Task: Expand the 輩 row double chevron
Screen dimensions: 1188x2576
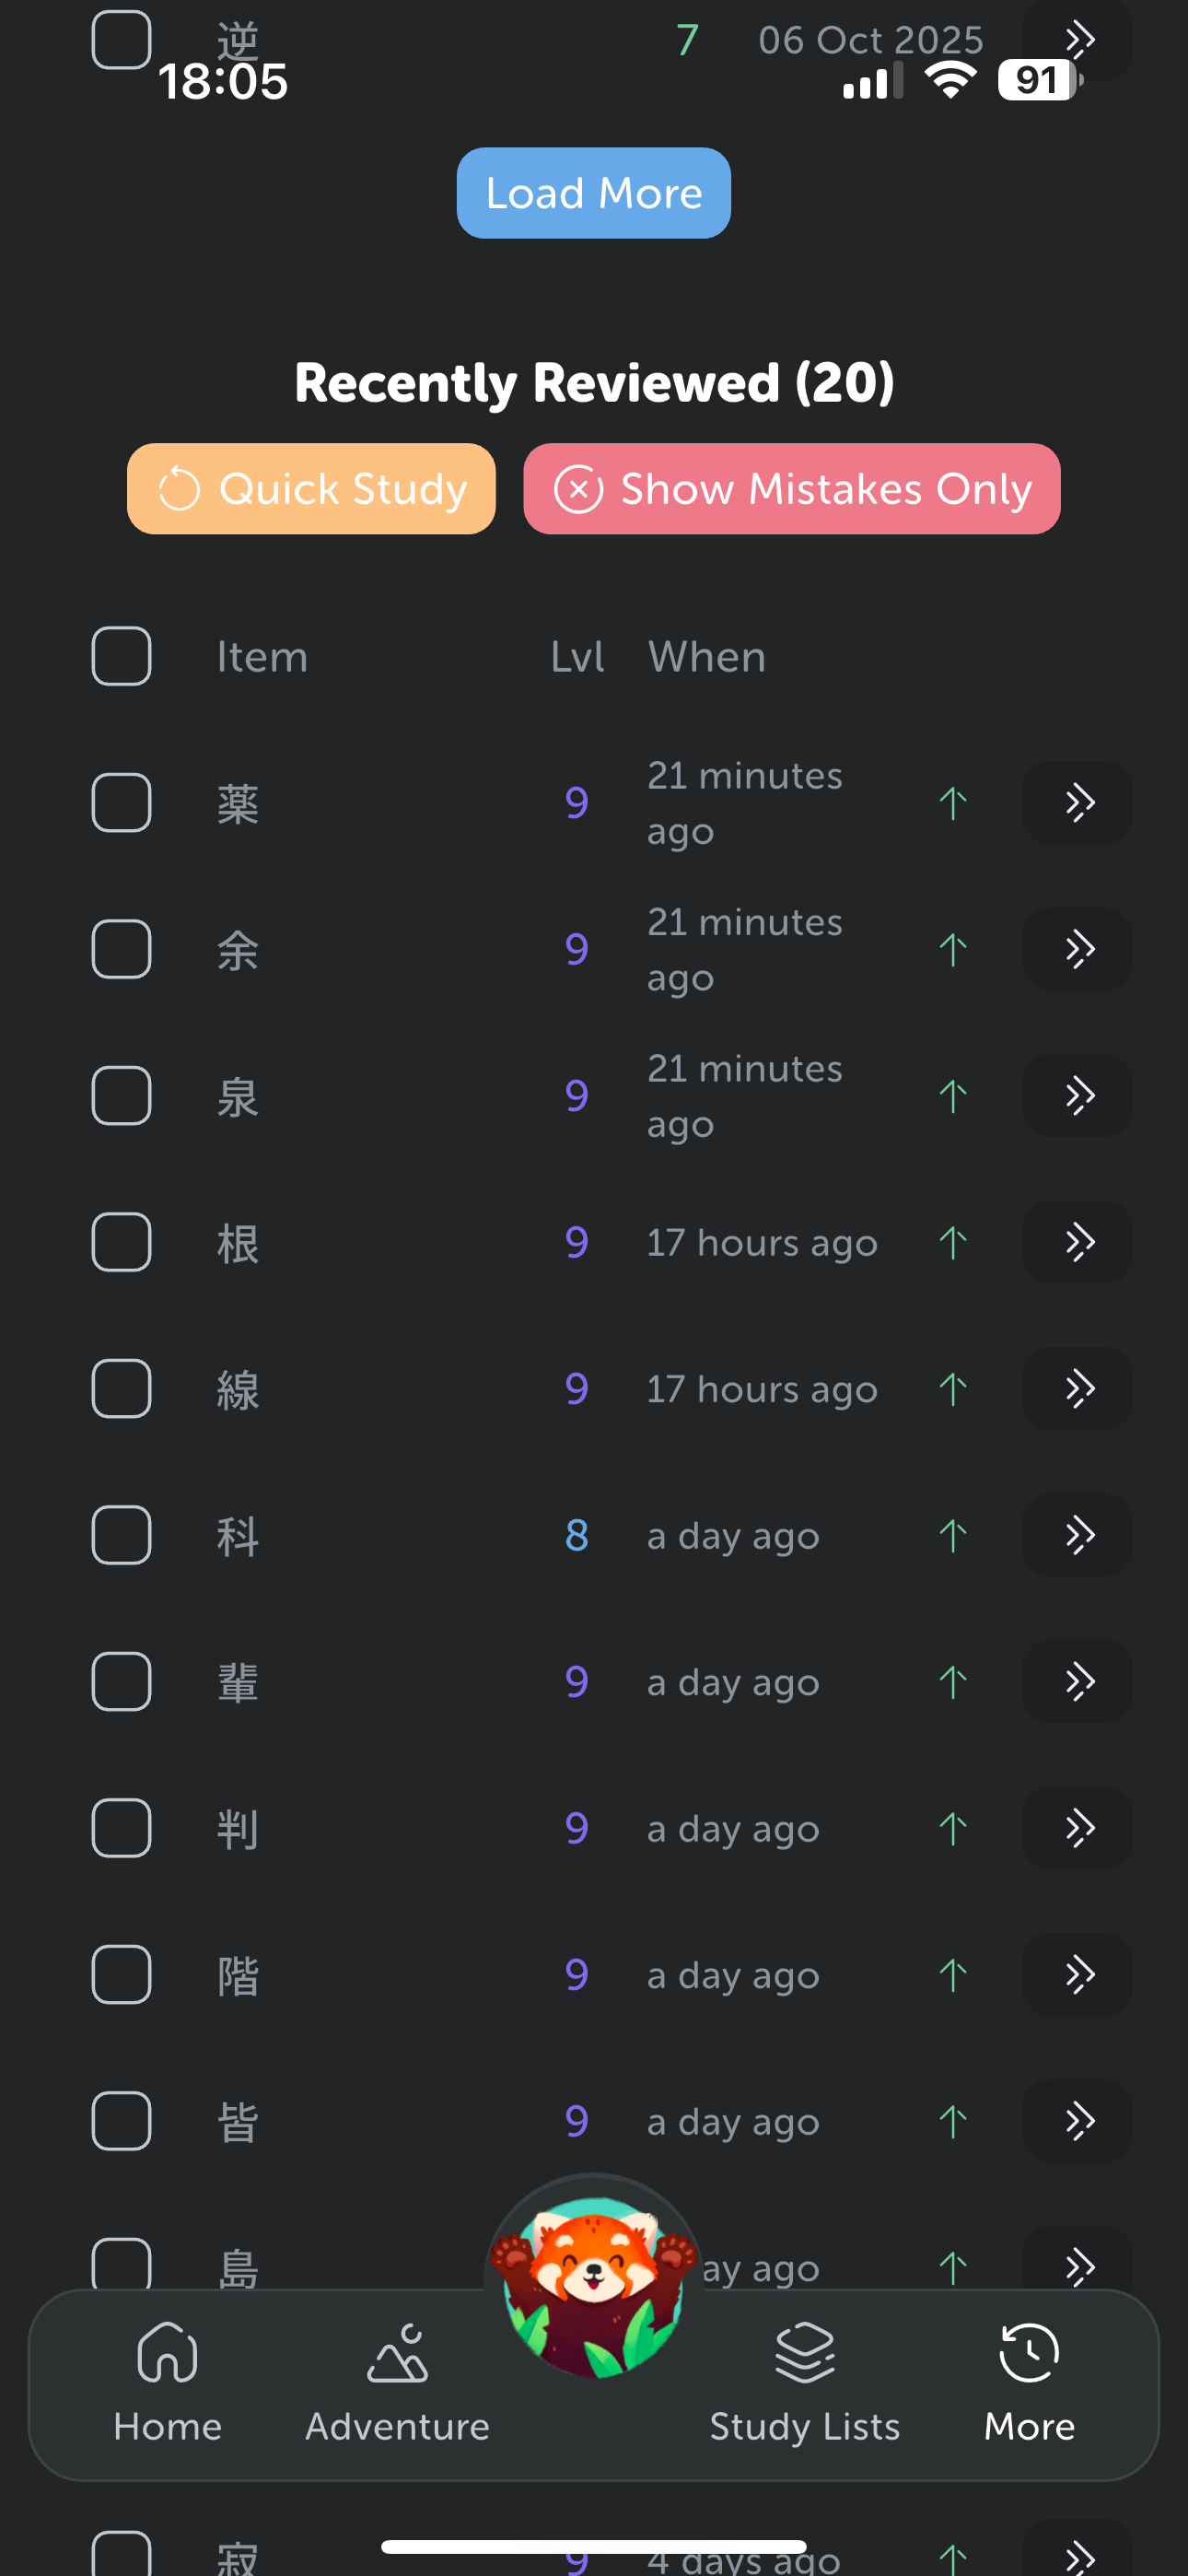Action: [1077, 1682]
